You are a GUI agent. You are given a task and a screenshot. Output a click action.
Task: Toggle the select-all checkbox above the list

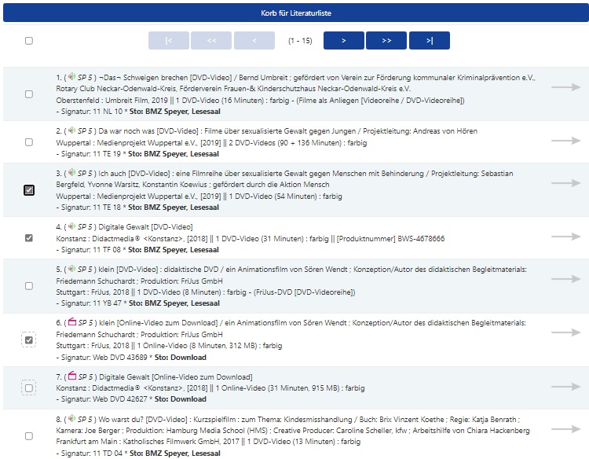pyautogui.click(x=29, y=41)
